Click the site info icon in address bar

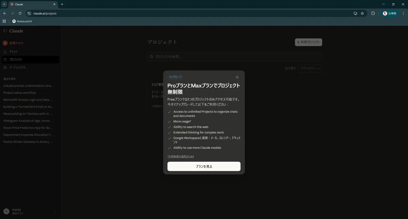click(29, 13)
